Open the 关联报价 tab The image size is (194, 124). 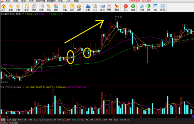(14, 123)
